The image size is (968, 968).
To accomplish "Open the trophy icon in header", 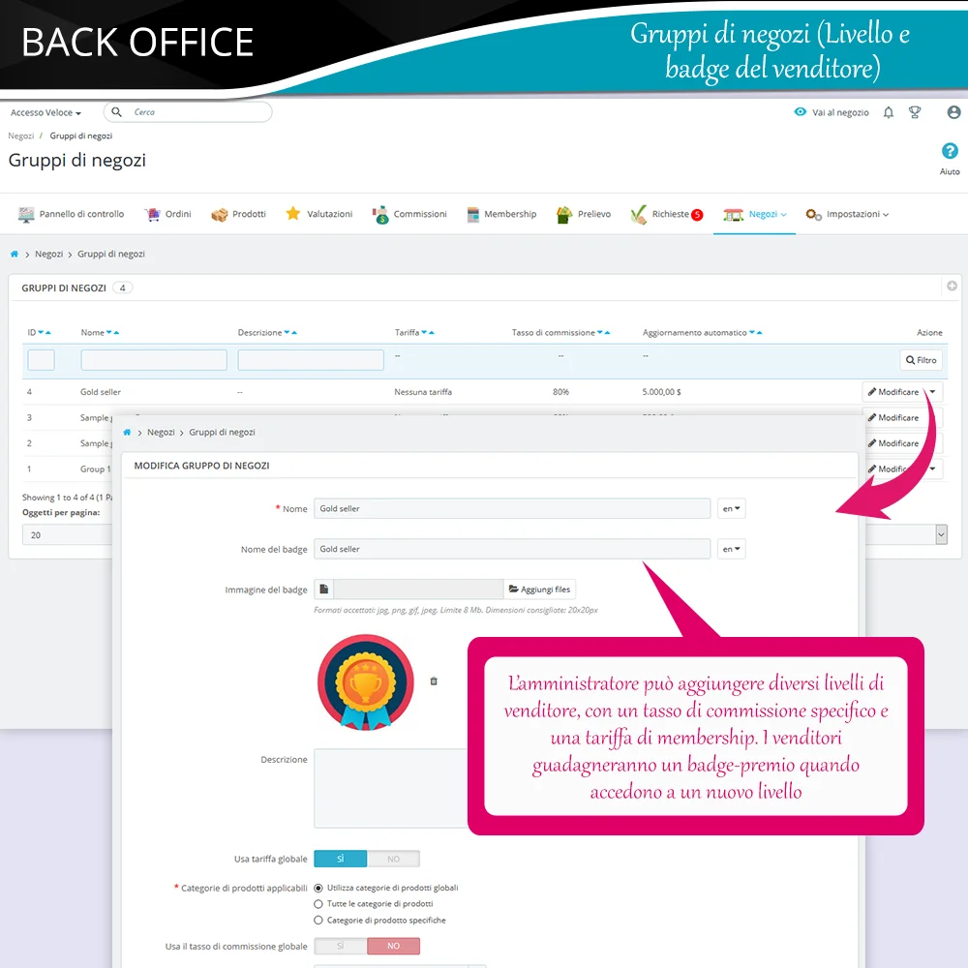I will [x=915, y=112].
